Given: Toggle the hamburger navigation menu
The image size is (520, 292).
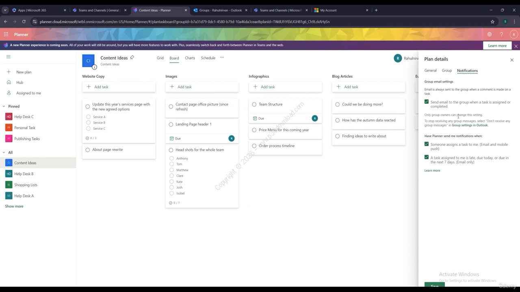Looking at the screenshot, I should tap(8, 57).
